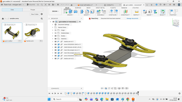Select the Measure tool in Inspect
Viewport: 182px width, 102px height.
[137, 12]
